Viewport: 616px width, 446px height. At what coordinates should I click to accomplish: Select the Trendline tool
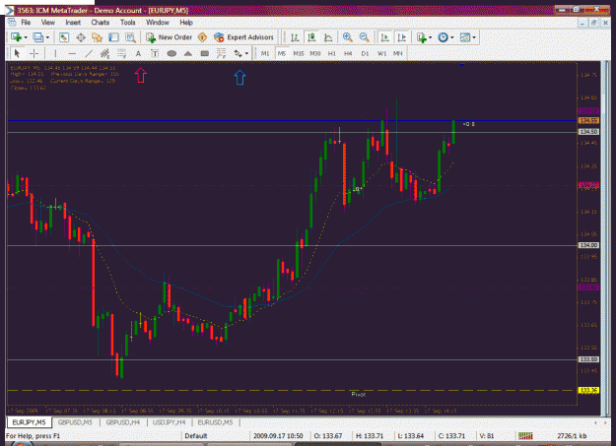click(89, 53)
